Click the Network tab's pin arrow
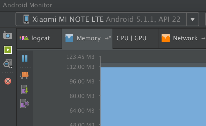Viewport: 206px width, 126px height. [x=203, y=38]
